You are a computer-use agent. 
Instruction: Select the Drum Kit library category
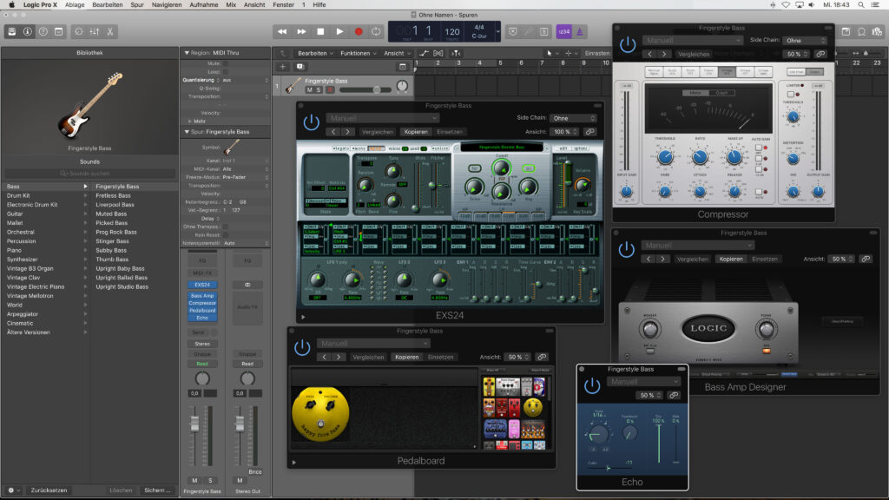[18, 195]
